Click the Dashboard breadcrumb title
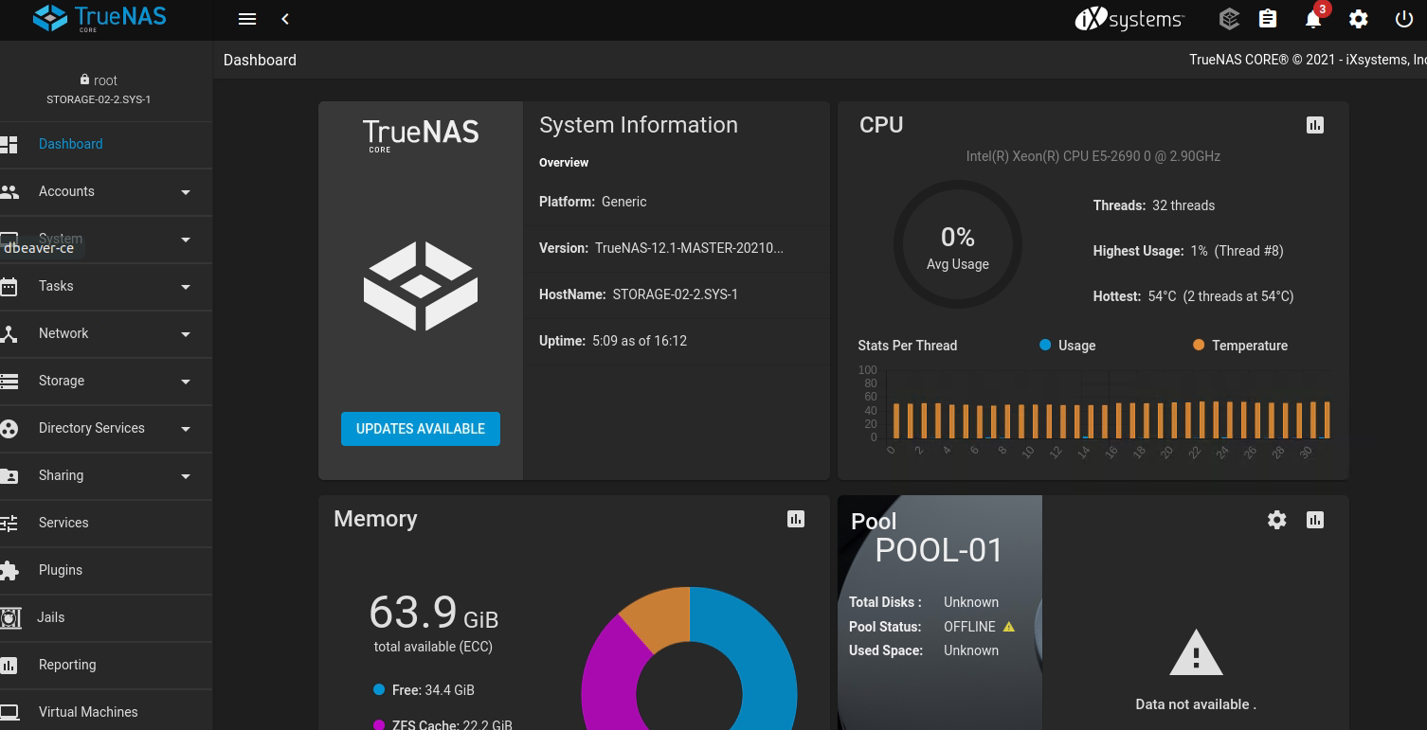 [x=260, y=60]
